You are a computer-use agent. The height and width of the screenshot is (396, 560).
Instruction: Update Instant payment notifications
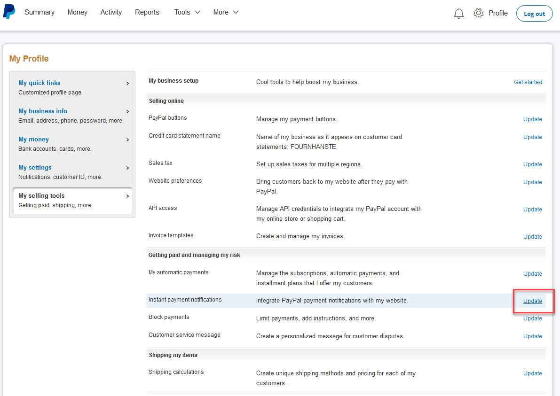[x=533, y=301]
